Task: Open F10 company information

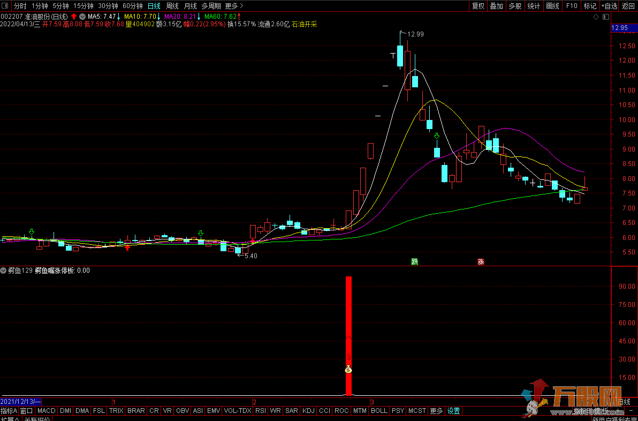Action: (571, 6)
